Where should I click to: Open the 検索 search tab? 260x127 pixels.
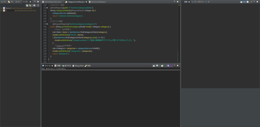87,66
